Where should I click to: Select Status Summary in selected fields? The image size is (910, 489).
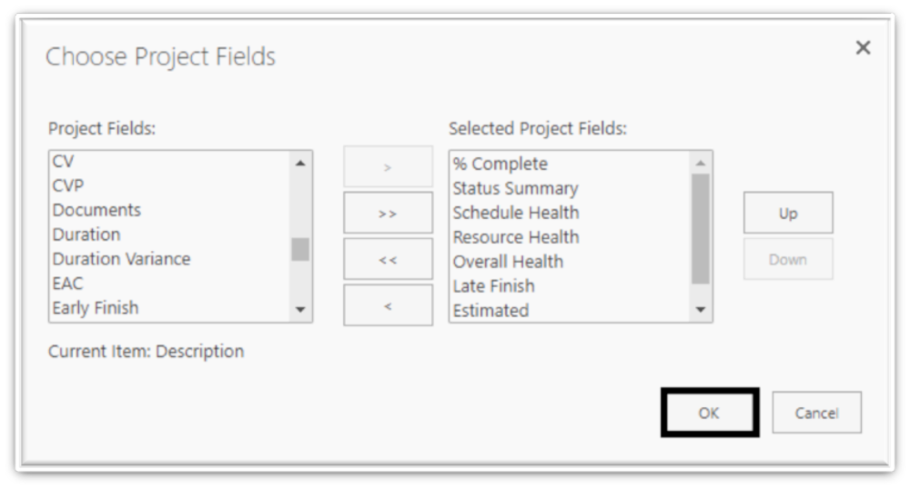click(515, 189)
